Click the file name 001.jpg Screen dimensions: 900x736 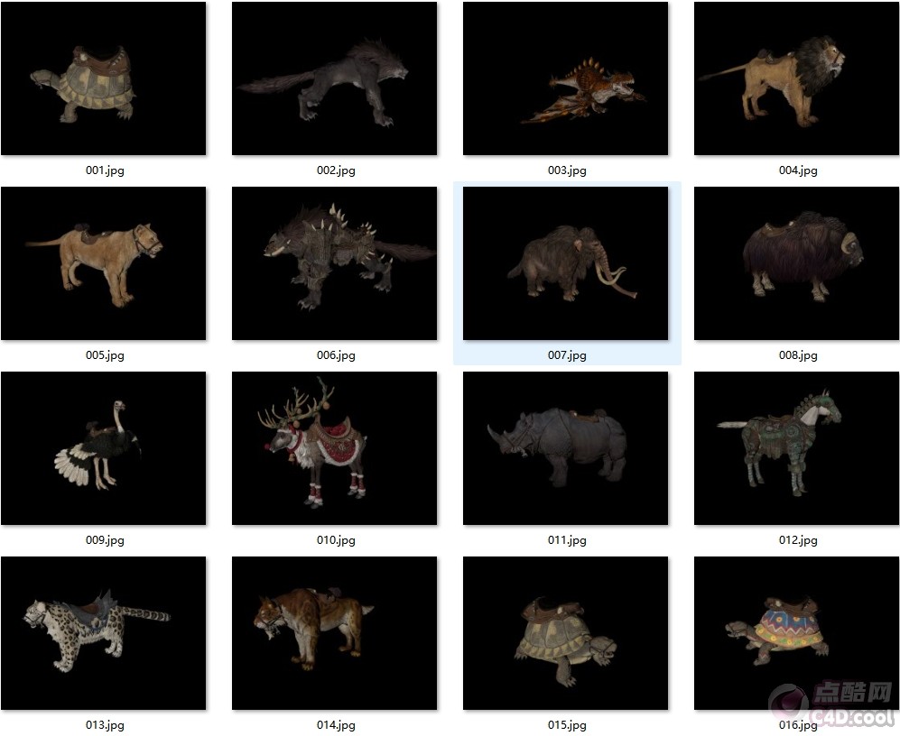tap(105, 170)
